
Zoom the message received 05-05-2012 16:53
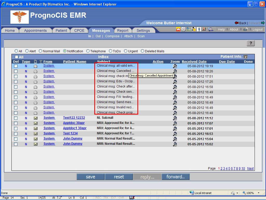click(175, 134)
